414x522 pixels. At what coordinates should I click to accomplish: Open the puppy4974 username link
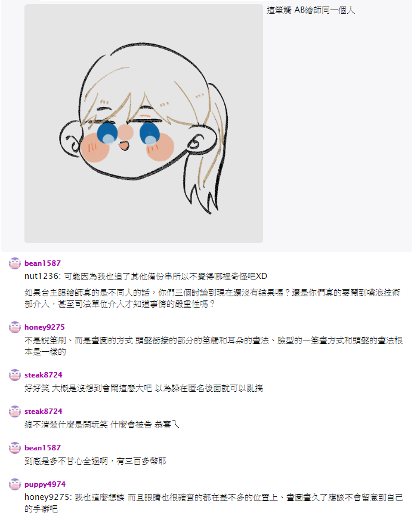tap(45, 484)
